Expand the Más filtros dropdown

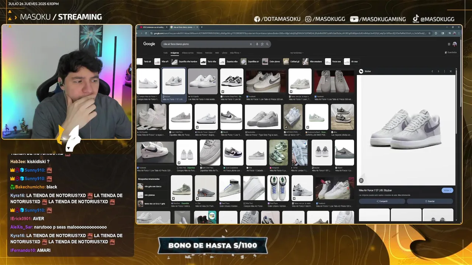pyautogui.click(x=235, y=53)
